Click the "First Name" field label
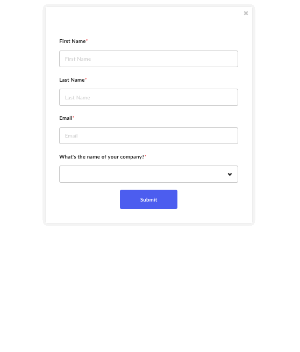Screen dimensions: 300x352 72,41
